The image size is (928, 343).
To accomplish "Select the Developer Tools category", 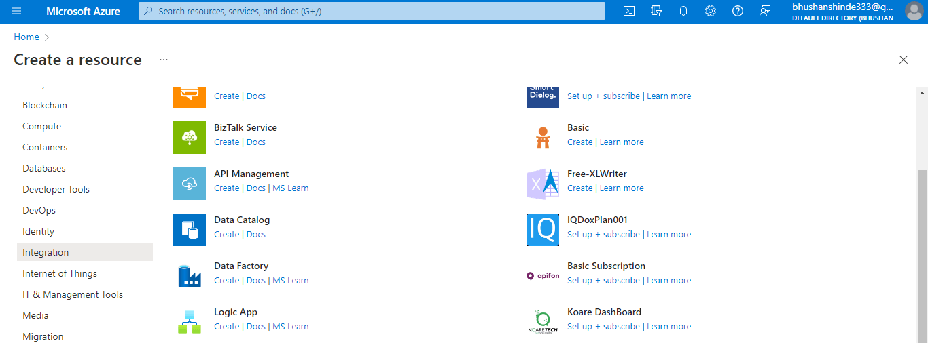I will tap(56, 189).
